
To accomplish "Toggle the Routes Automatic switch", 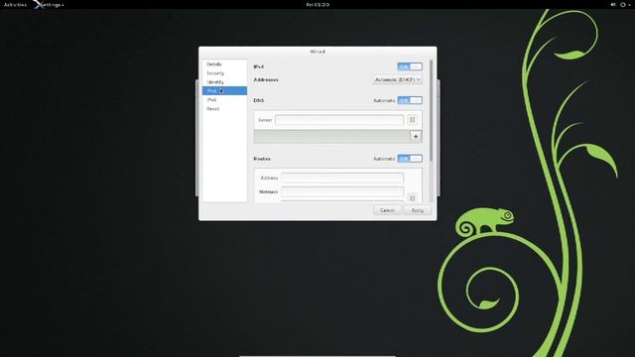I will pyautogui.click(x=410, y=159).
